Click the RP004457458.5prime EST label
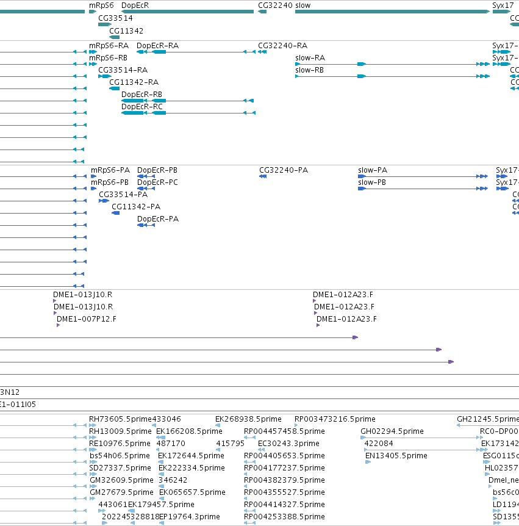The image size is (519, 526). 284,431
